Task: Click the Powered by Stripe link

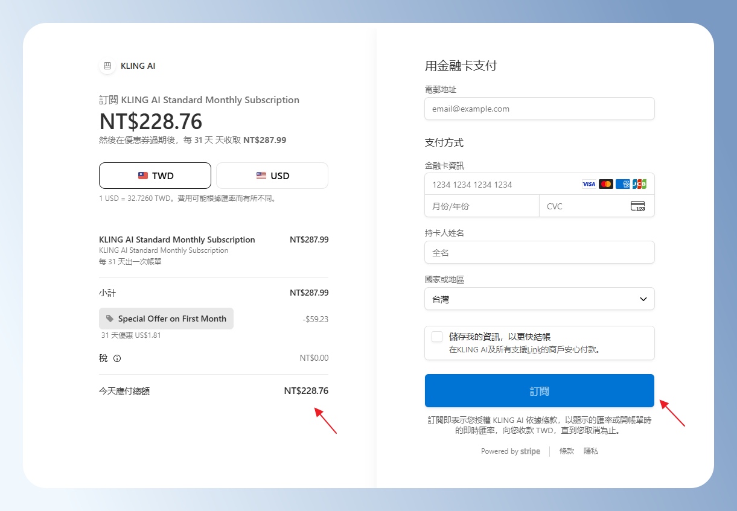Action: click(x=510, y=451)
